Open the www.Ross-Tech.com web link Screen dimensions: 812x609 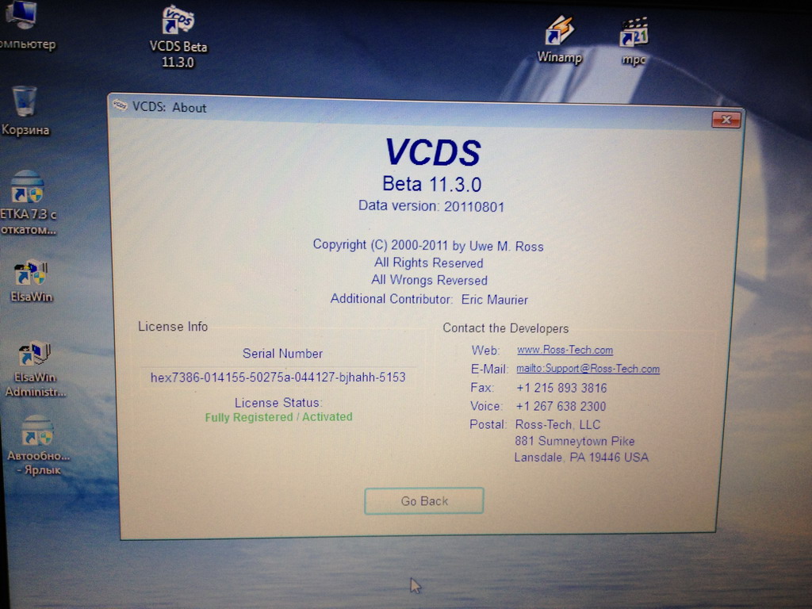[565, 350]
